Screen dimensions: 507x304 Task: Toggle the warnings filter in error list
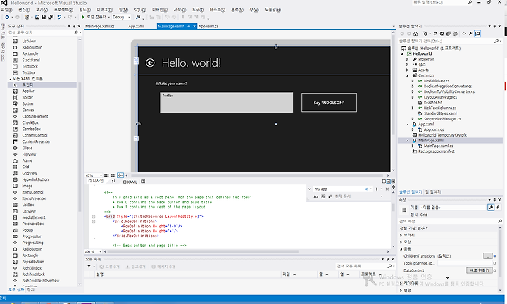[x=135, y=267]
